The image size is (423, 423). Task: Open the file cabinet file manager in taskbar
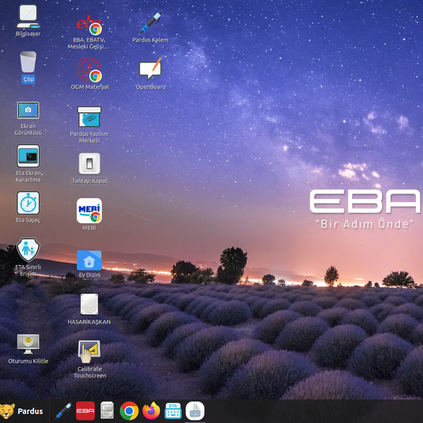click(107, 411)
